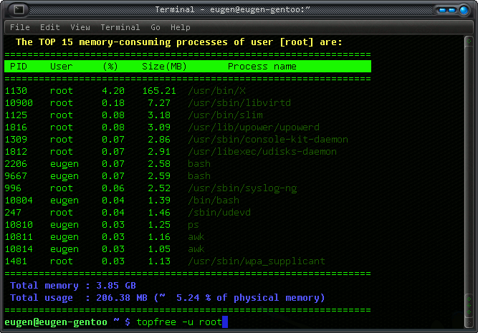Image resolution: width=478 pixels, height=333 pixels.
Task: Click the round blue close button
Action: [x=464, y=10]
